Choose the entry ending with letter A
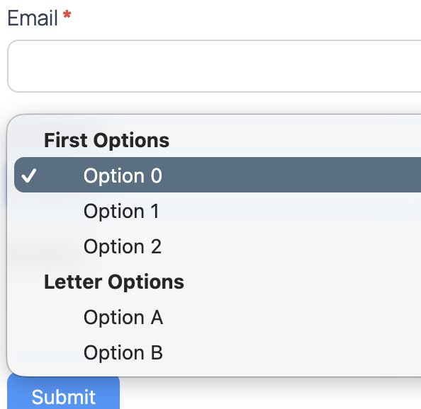This screenshot has height=409, width=421. [x=218, y=317]
